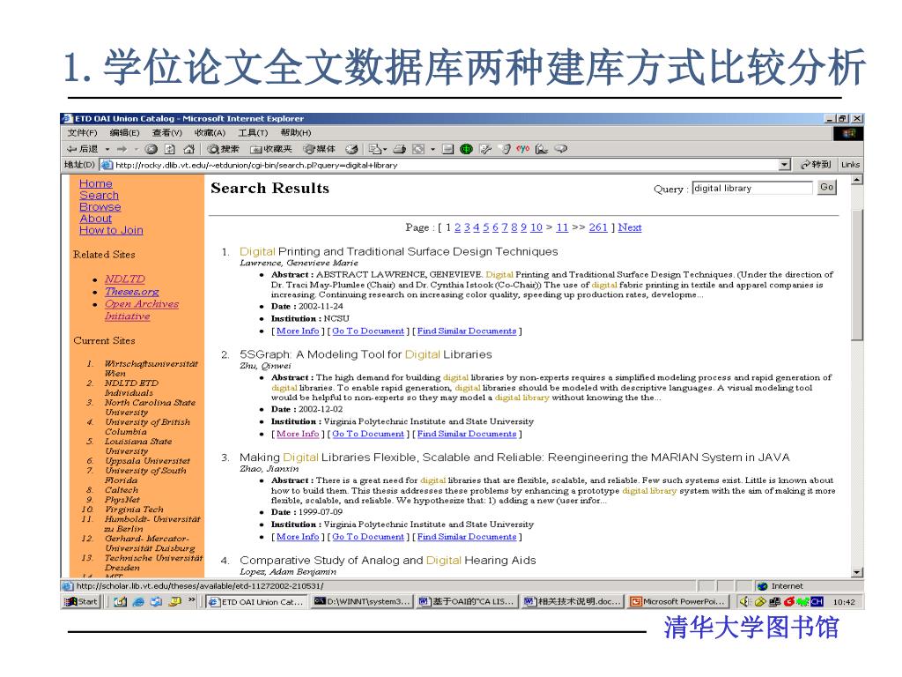
Task: Follow the How to Join link
Action: (x=111, y=230)
